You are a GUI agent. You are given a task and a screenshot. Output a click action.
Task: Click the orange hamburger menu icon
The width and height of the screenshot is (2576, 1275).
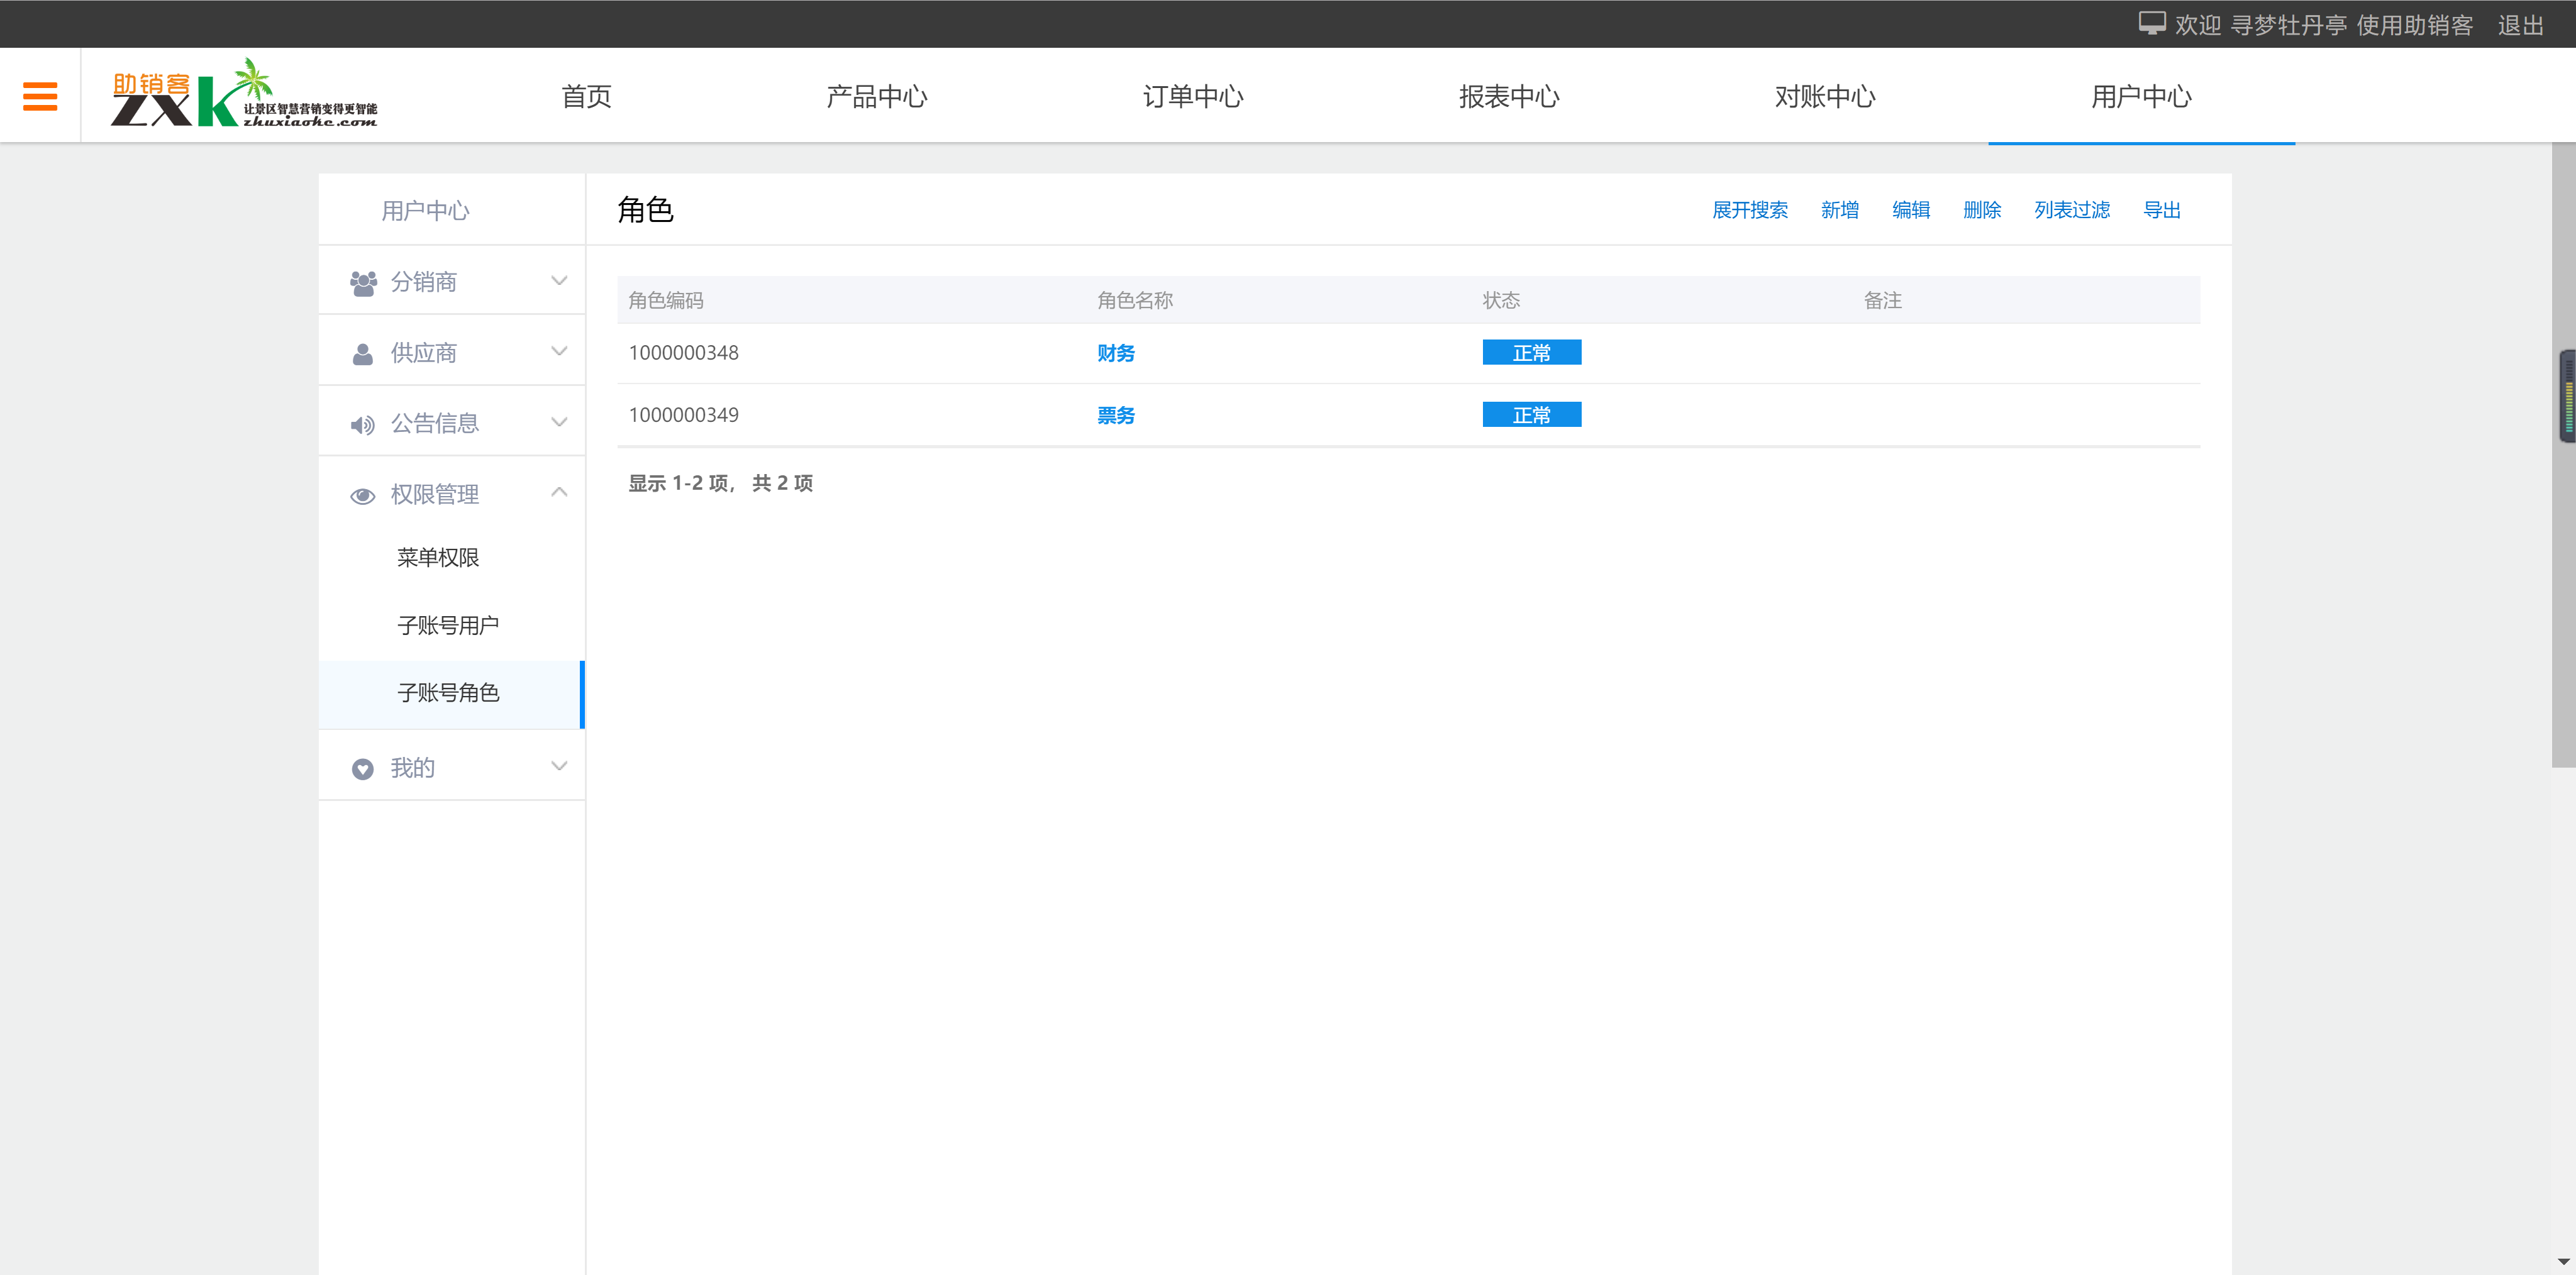tap(40, 96)
